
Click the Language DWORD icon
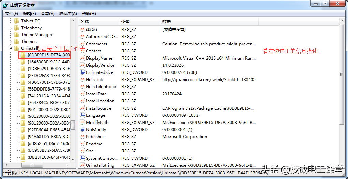(x=82, y=115)
